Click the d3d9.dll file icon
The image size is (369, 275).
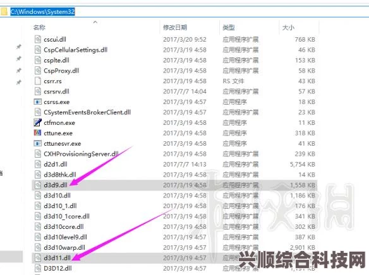[38, 185]
